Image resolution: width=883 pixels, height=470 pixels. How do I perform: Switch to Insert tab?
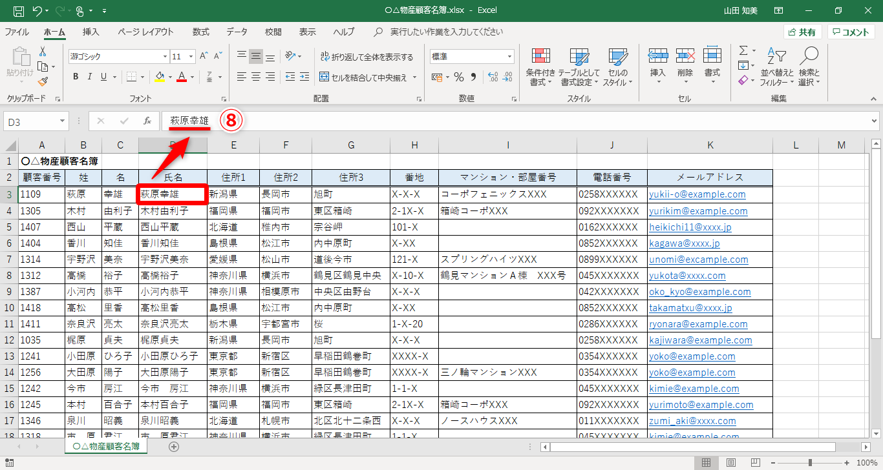[x=91, y=32]
